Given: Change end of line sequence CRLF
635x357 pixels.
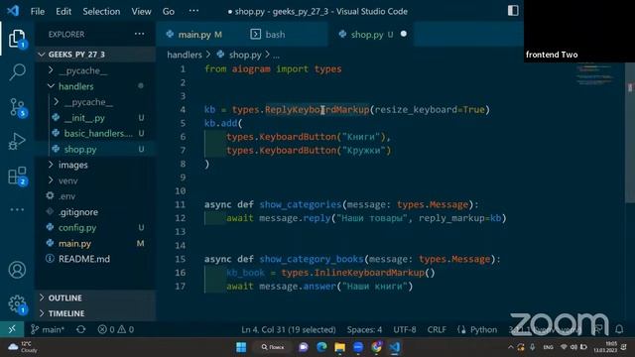Looking at the screenshot, I should tap(437, 329).
